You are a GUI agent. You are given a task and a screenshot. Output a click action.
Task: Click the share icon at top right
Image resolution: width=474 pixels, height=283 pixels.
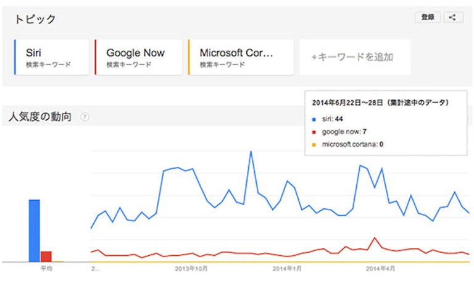[452, 17]
